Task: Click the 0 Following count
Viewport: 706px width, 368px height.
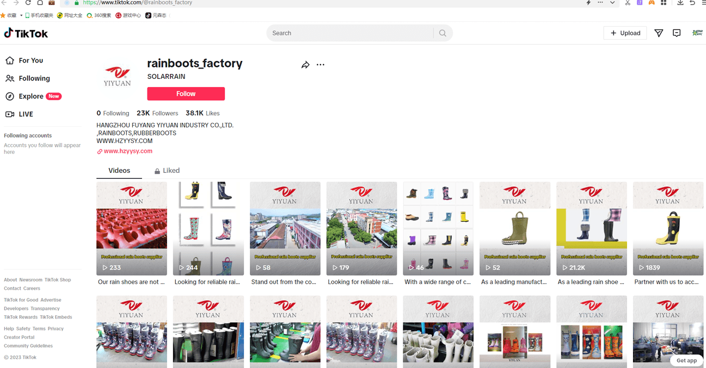Action: 113,113
